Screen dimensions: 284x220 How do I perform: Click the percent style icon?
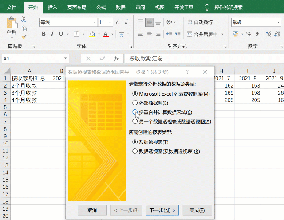pos(249,34)
